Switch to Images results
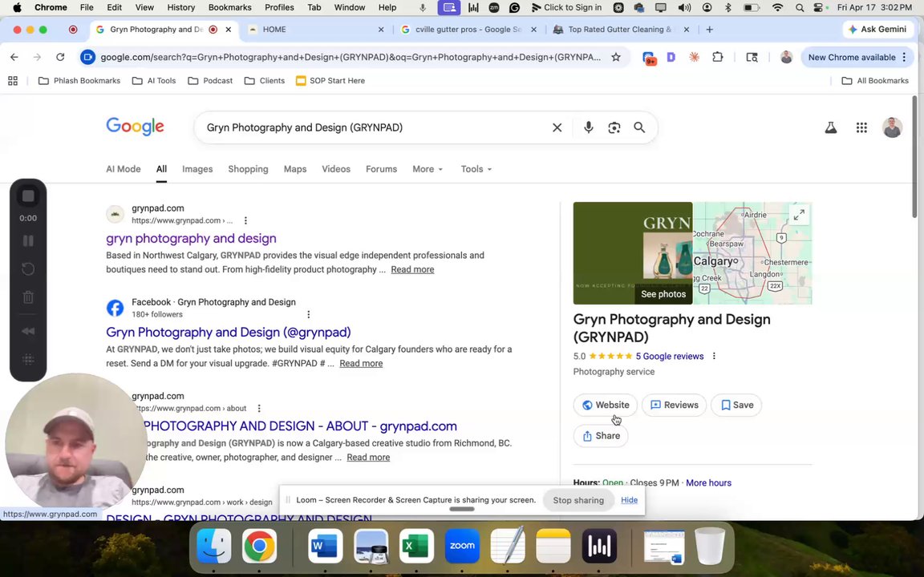The image size is (924, 577). click(197, 169)
